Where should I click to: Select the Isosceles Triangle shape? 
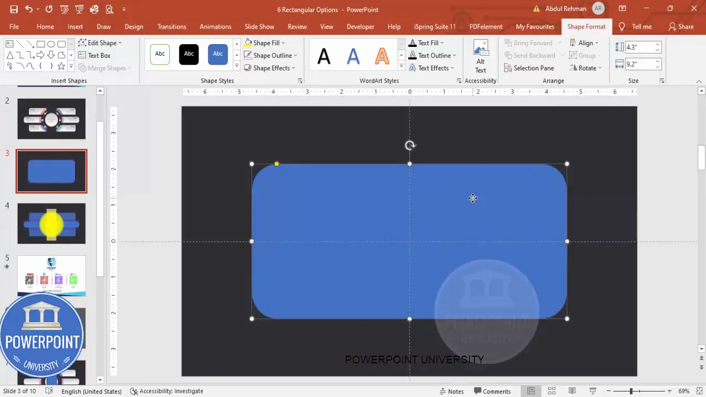click(x=9, y=55)
